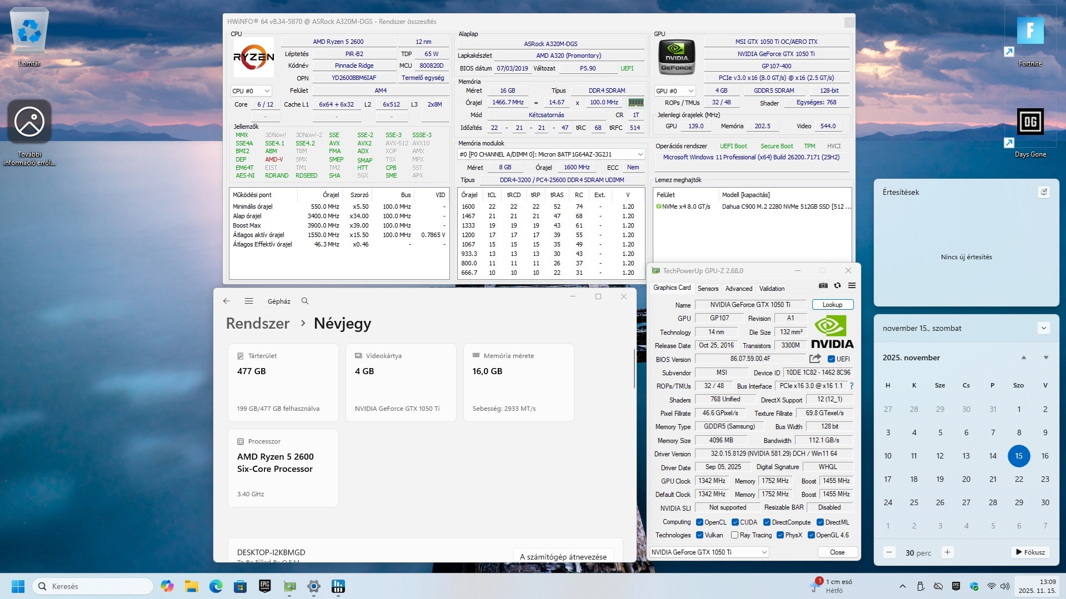Open the Videokártya 4 GB card
This screenshot has height=599, width=1066.
click(401, 382)
